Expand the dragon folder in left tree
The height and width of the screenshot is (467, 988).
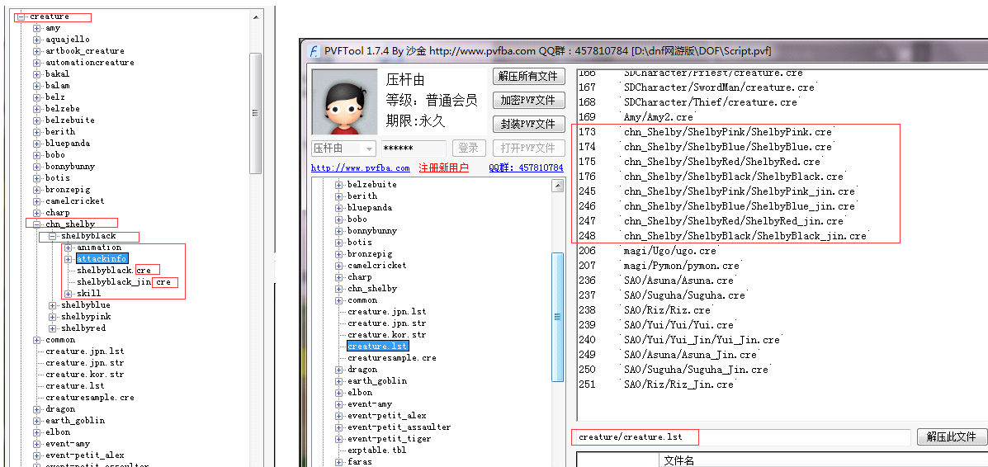tap(36, 409)
